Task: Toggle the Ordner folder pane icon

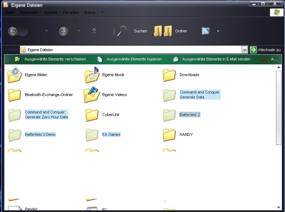Action: coord(163,31)
